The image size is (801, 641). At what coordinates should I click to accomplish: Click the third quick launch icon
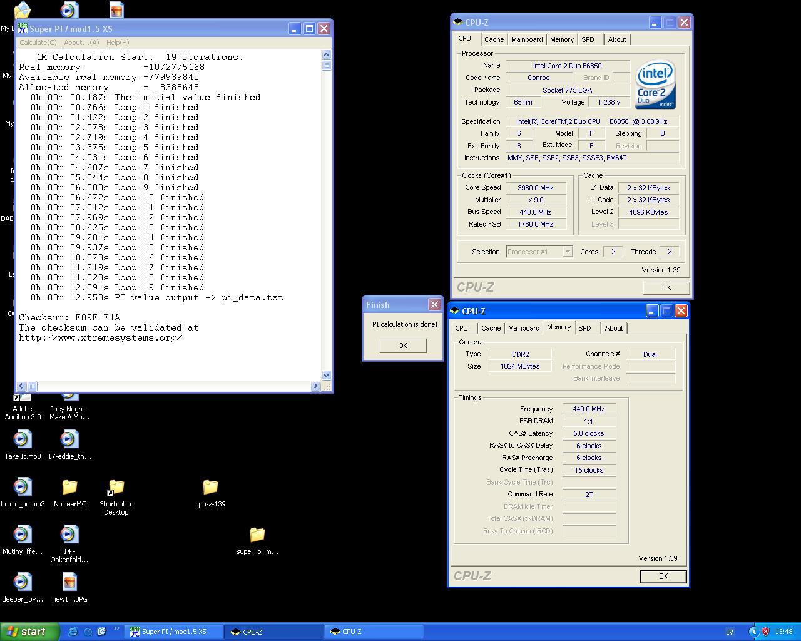click(x=102, y=632)
